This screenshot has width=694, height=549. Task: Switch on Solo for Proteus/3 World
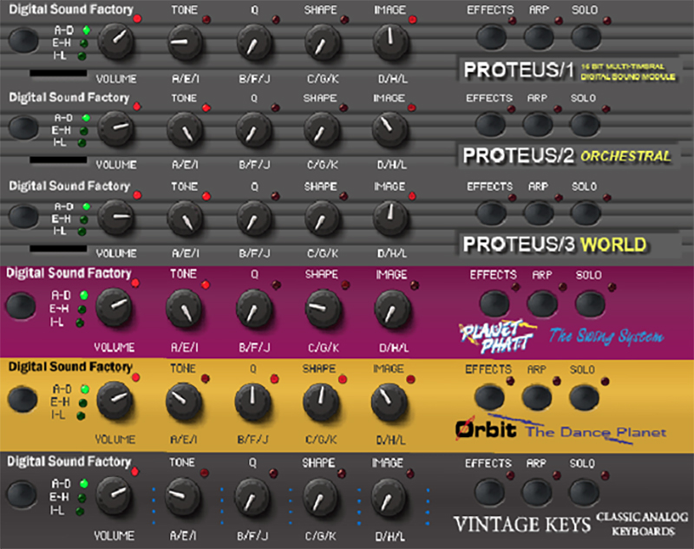[586, 212]
